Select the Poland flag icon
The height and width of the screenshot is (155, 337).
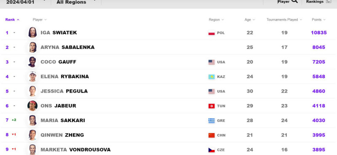pos(211,33)
